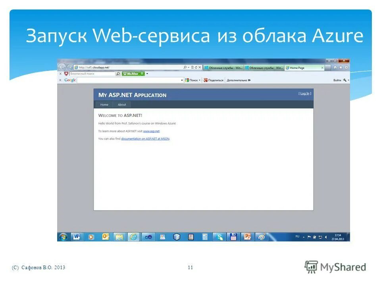Click the McAfee SiteAdvisor toolbar icon
This screenshot has height=285, width=381.
131,74
